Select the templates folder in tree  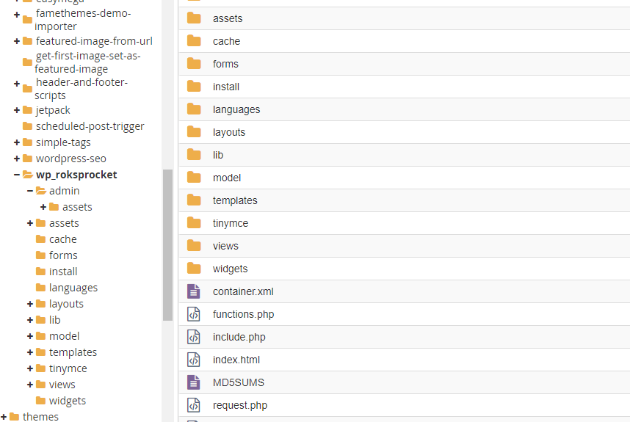[x=73, y=352]
